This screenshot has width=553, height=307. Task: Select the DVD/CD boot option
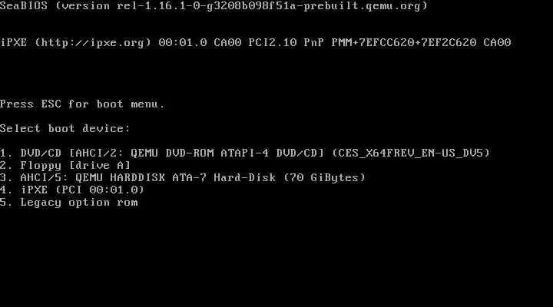pyautogui.click(x=245, y=153)
